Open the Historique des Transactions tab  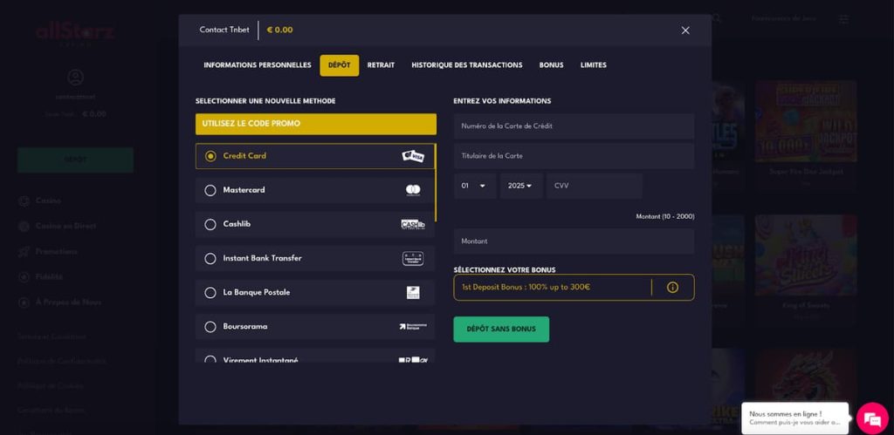pyautogui.click(x=467, y=65)
